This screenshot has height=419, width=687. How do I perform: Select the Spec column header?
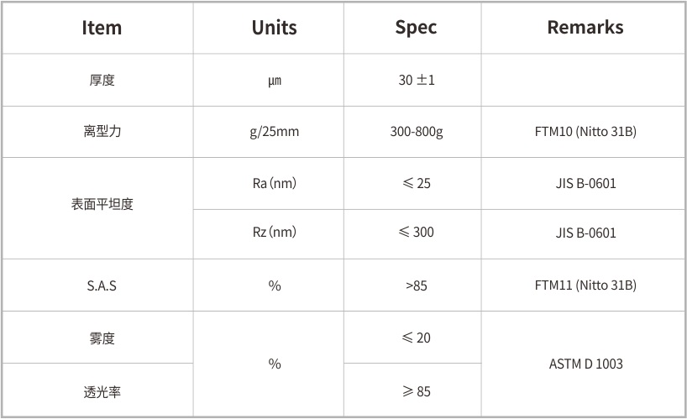[416, 28]
